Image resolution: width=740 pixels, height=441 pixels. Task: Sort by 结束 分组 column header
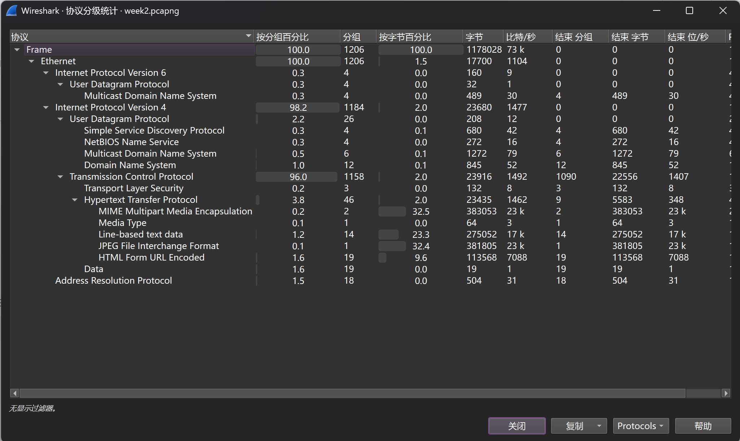(581, 37)
